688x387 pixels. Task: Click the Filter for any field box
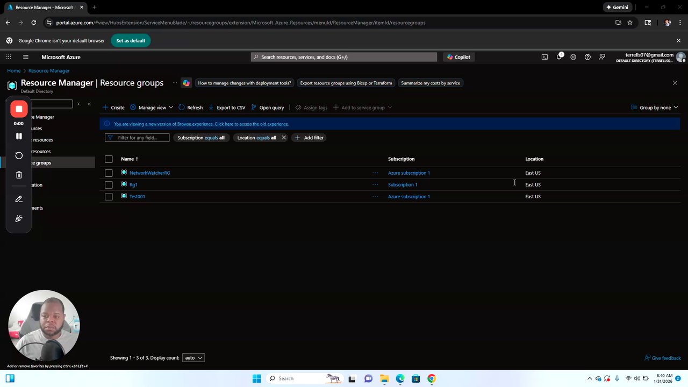tap(137, 138)
